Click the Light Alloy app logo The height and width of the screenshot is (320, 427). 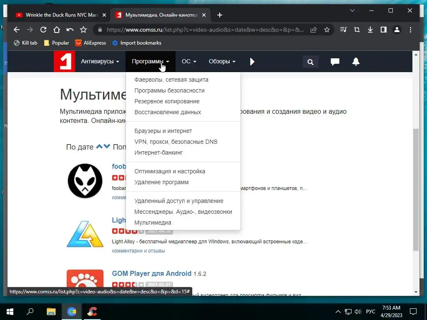[85, 234]
